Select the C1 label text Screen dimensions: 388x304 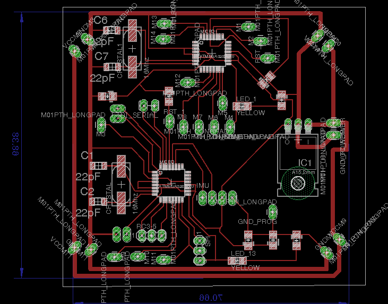87,155
